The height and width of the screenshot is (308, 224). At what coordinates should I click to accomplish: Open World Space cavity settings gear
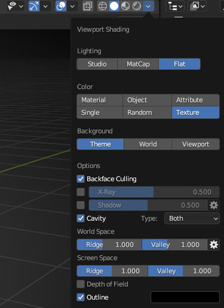pos(214,245)
